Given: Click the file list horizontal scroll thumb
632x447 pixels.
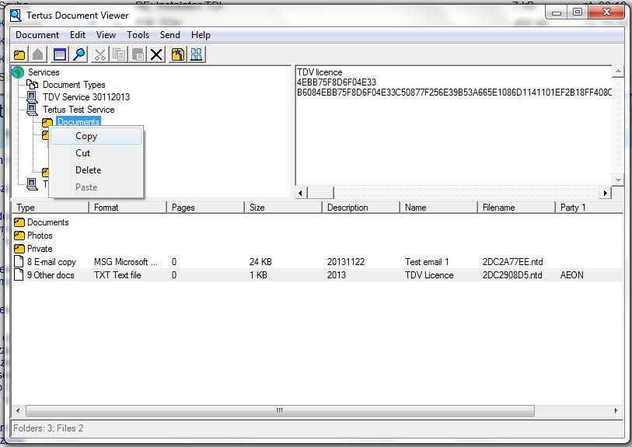Looking at the screenshot, I should coord(280,410).
